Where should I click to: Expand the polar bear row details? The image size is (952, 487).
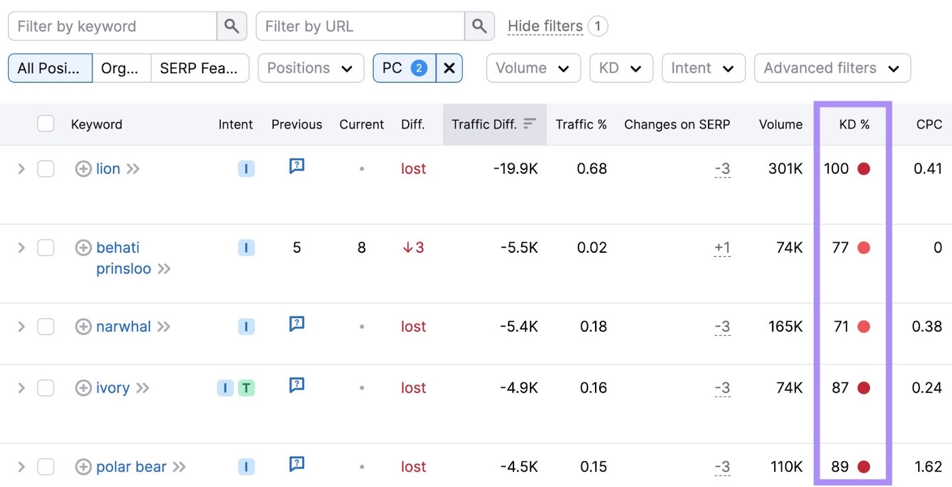click(21, 467)
